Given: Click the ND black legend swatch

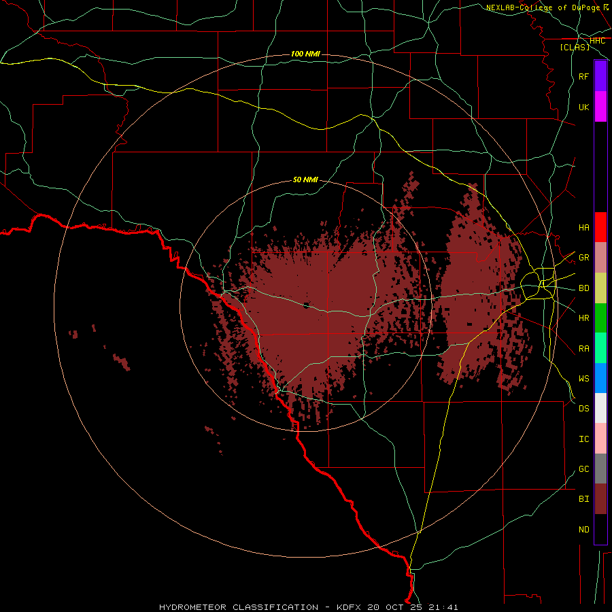Looking at the screenshot, I should (600, 529).
